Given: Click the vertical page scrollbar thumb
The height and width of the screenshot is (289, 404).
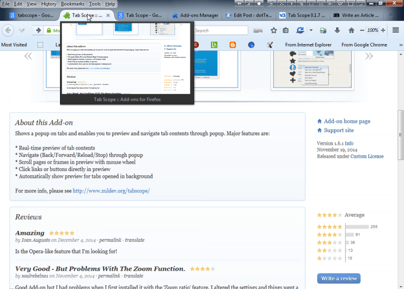Looking at the screenshot, I should 401,135.
